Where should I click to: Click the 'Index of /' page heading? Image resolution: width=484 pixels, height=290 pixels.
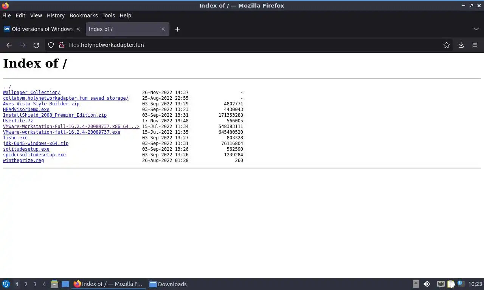click(35, 63)
